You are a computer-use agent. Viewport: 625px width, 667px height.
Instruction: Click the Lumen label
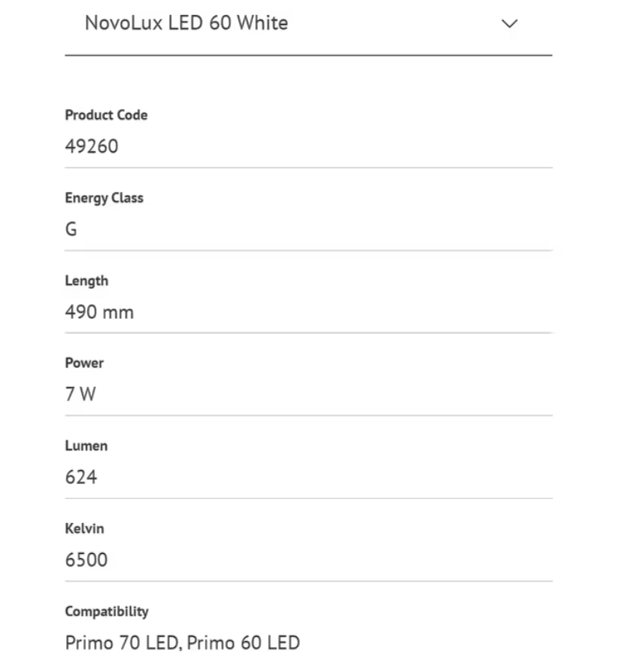(x=86, y=446)
